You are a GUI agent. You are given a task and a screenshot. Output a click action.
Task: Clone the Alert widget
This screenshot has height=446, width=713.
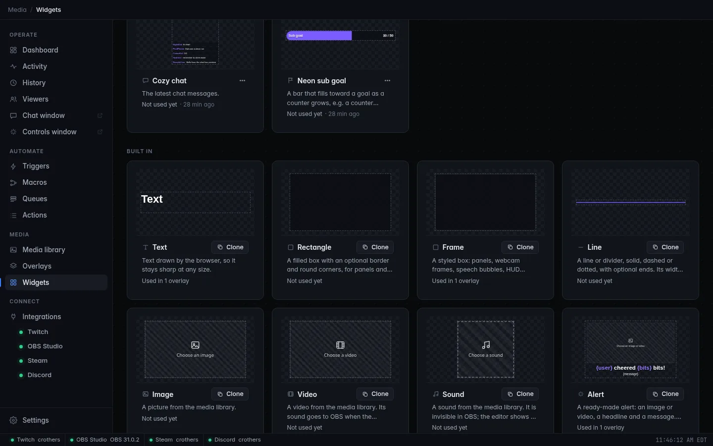click(x=665, y=394)
